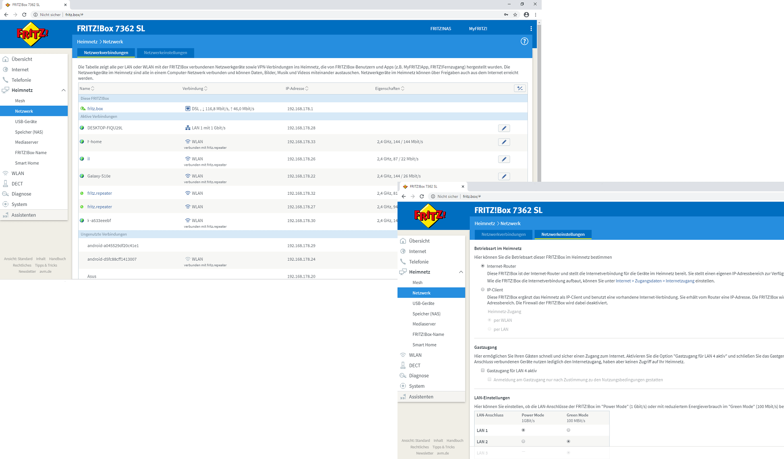The image size is (784, 459).
Task: Click the status icon beside fritz.box
Action: coord(83,109)
